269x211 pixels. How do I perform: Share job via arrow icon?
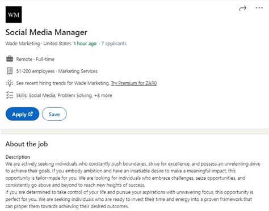click(243, 8)
